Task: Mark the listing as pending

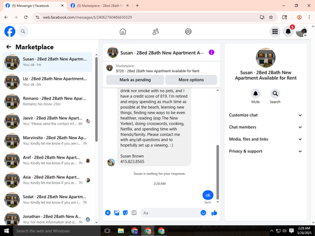Action: (x=135, y=80)
